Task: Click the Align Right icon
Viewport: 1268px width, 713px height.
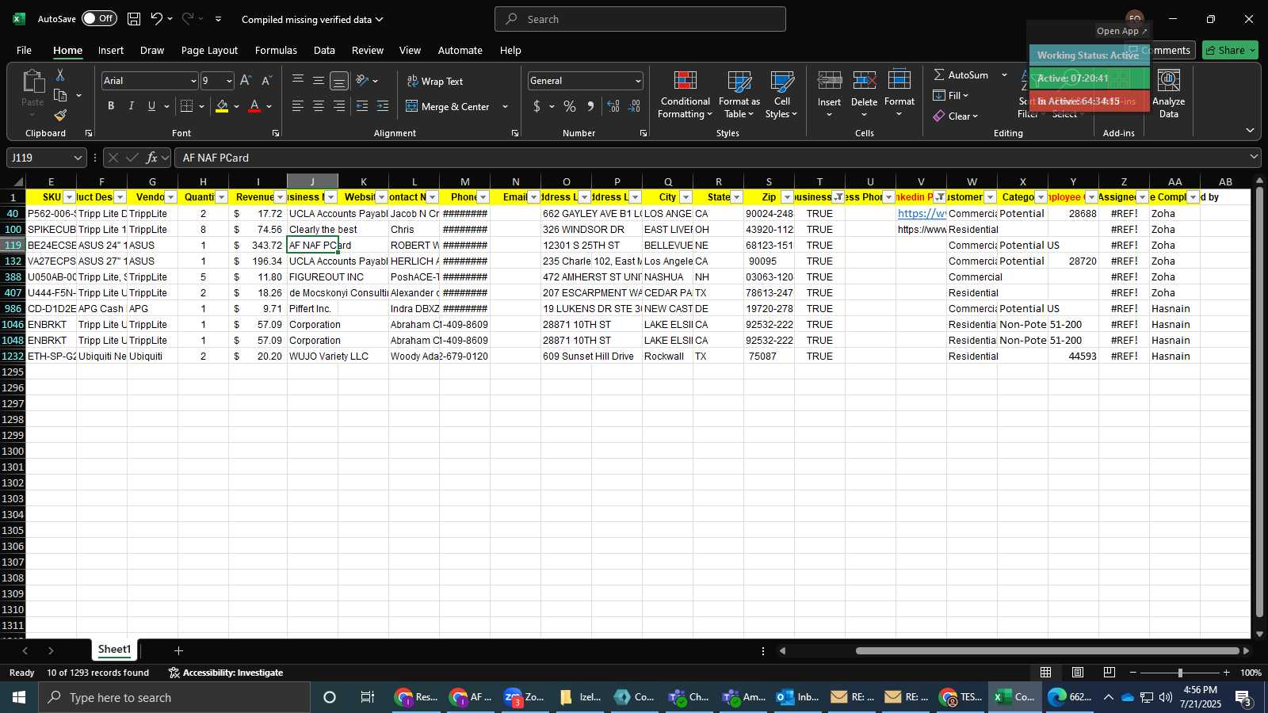Action: (339, 106)
